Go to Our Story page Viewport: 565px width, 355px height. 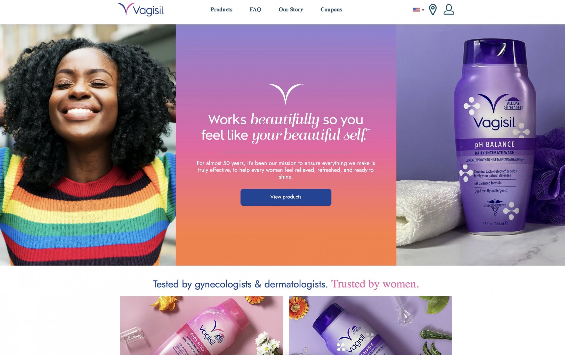290,9
